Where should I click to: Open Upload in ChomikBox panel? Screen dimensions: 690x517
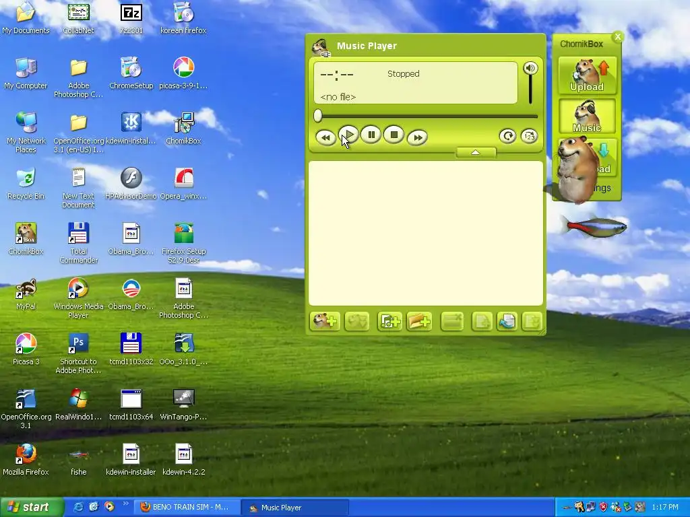(x=587, y=75)
